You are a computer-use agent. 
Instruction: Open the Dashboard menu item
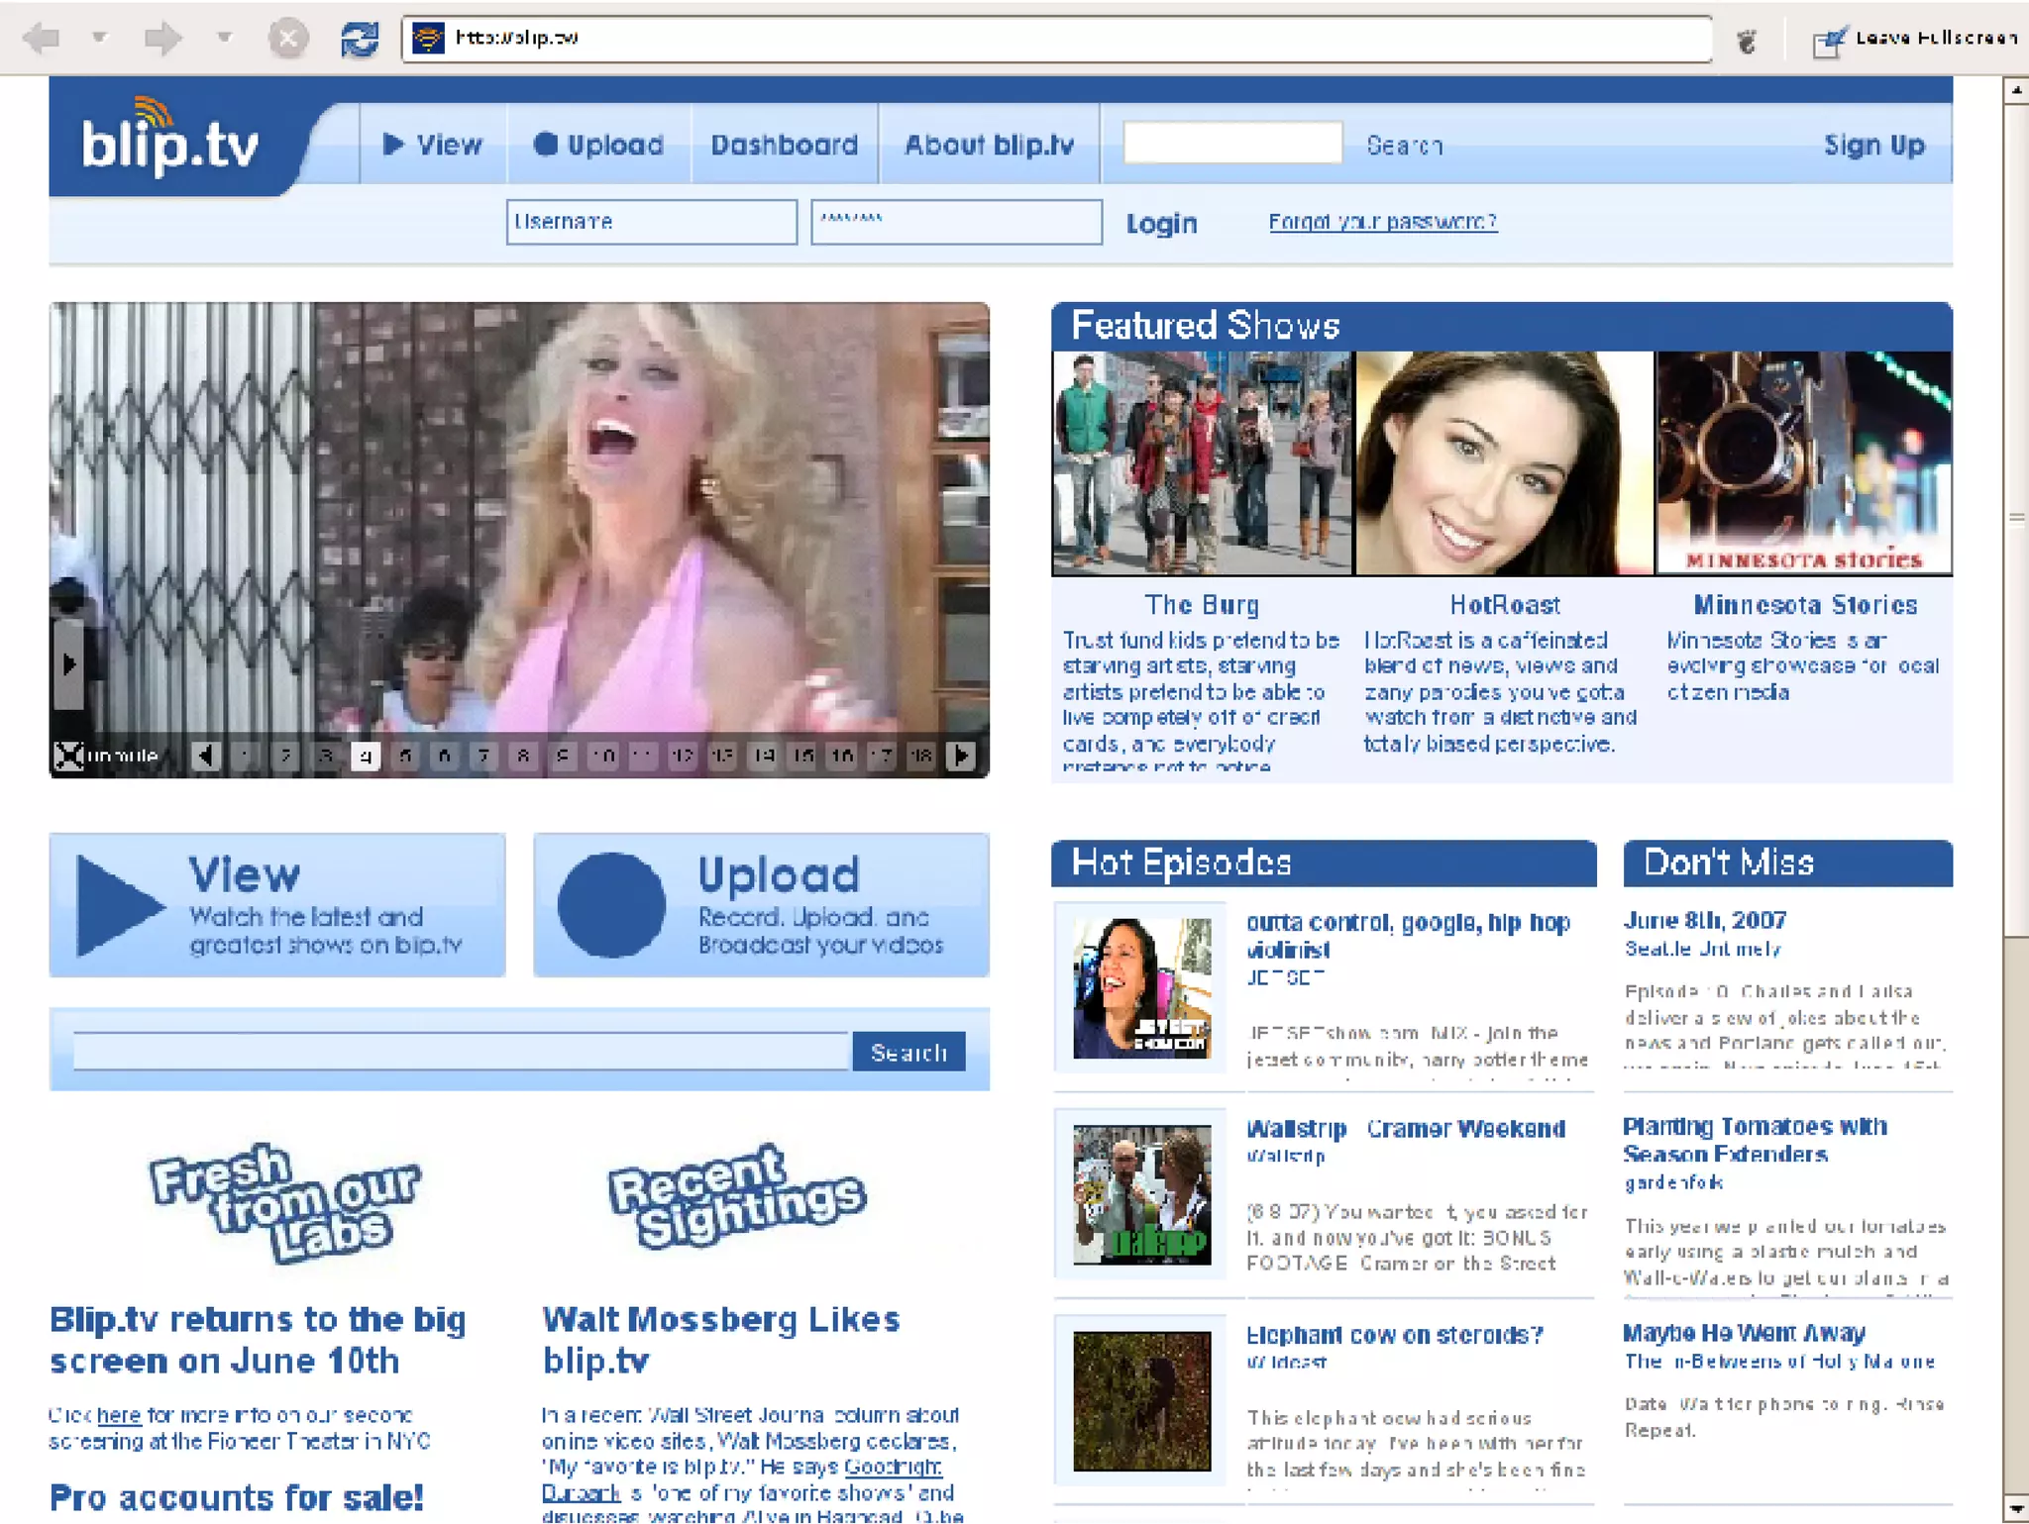785,145
